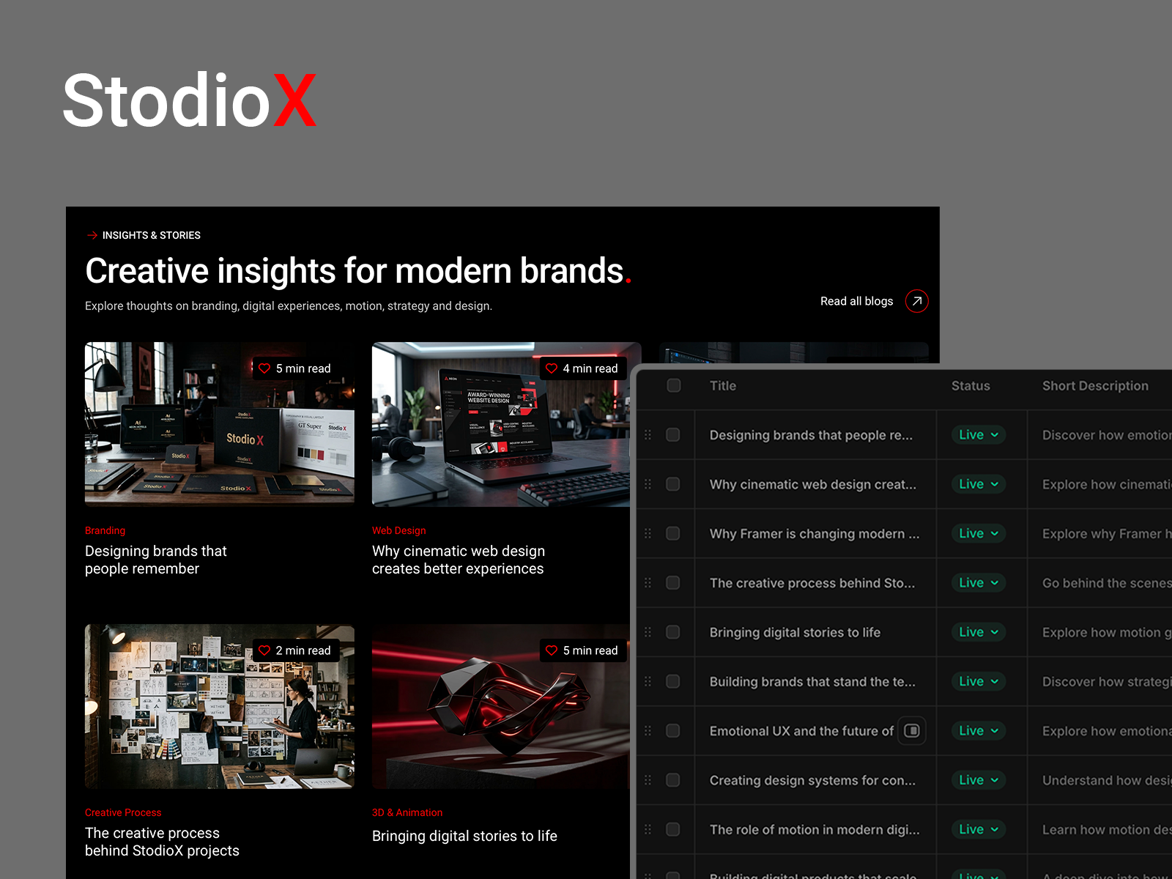Click drag handle of The creative process row
The height and width of the screenshot is (879, 1172).
(648, 583)
